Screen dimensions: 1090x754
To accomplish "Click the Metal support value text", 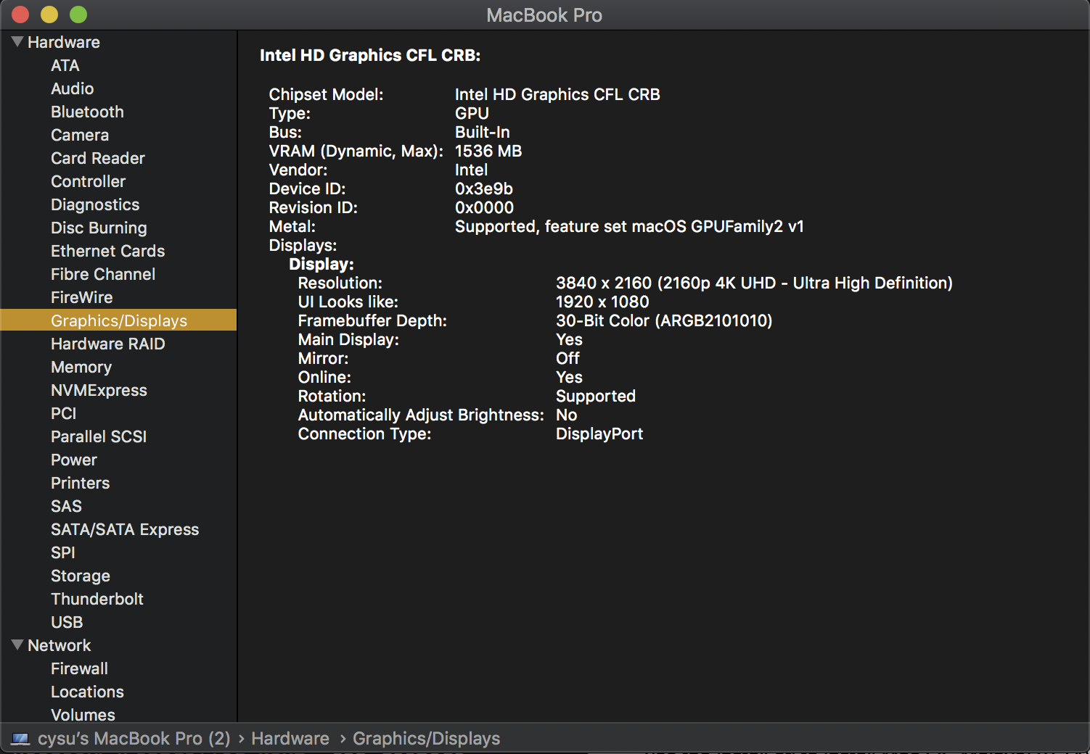I will (629, 226).
